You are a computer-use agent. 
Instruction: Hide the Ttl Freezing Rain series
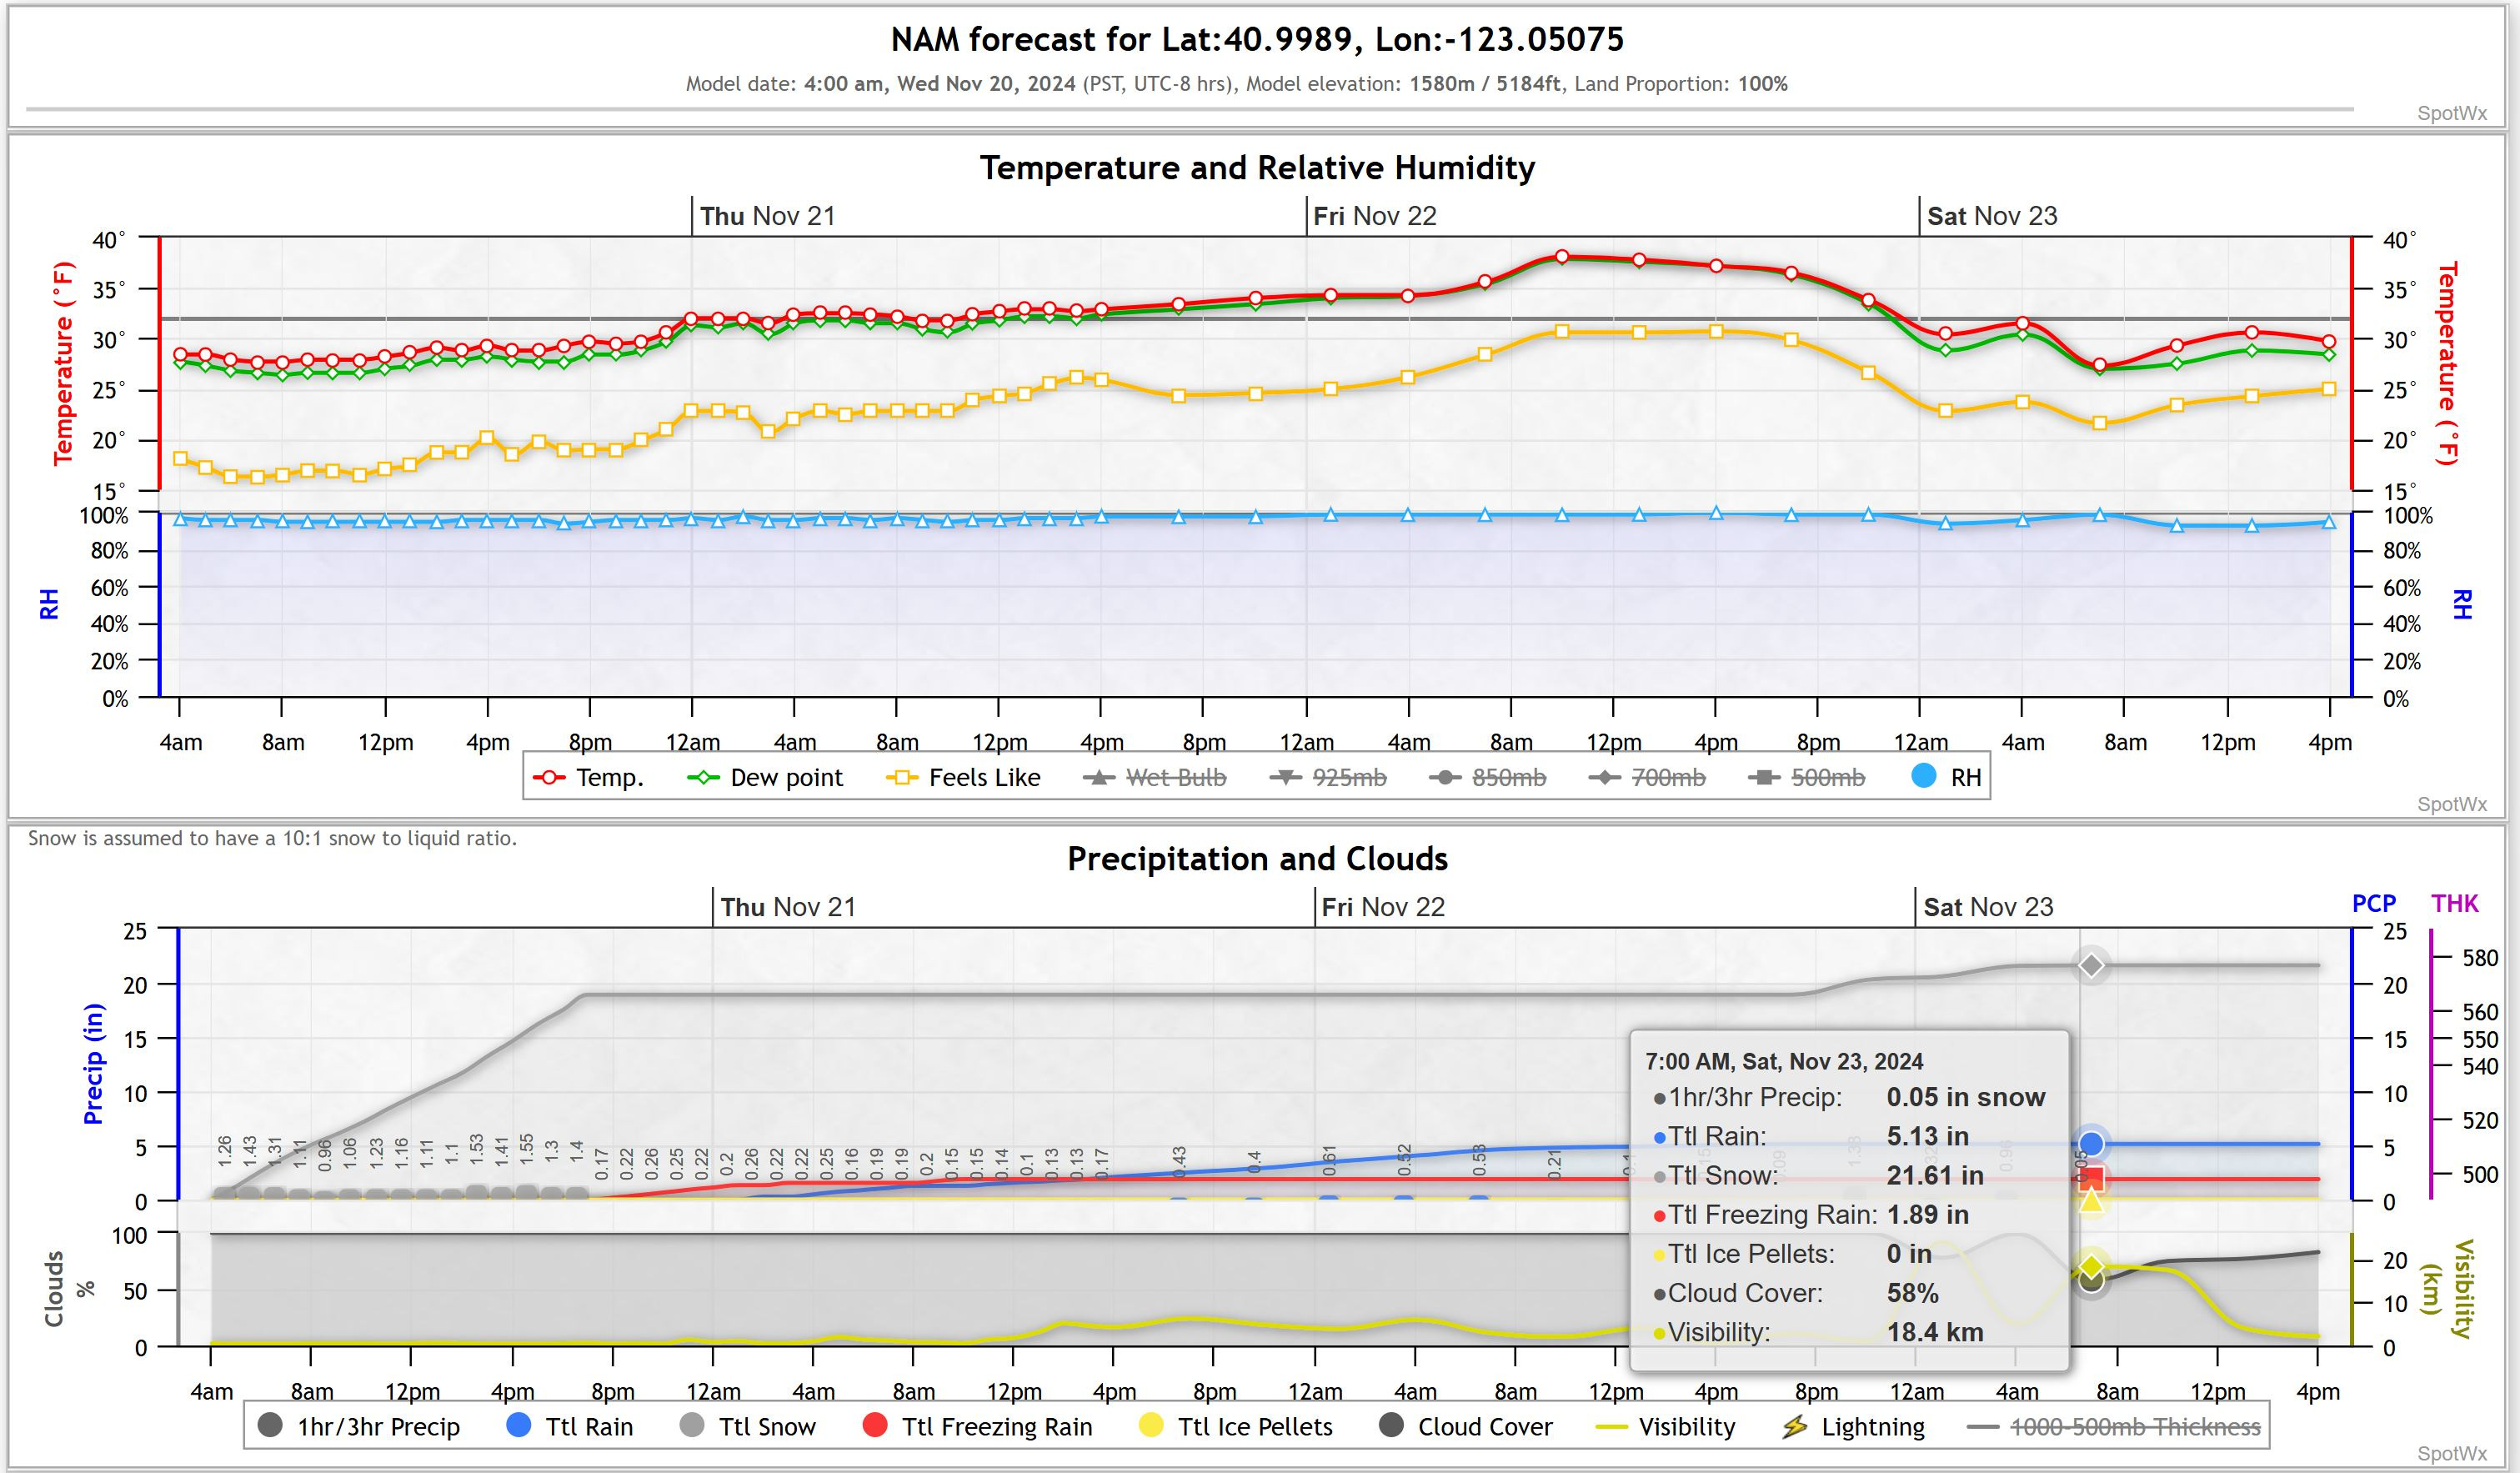coord(995,1426)
